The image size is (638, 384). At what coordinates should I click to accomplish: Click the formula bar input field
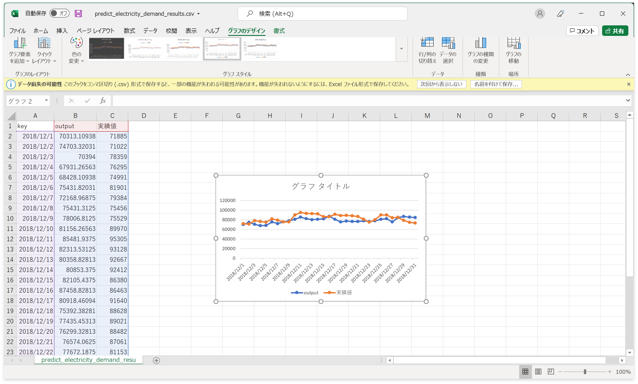click(x=368, y=101)
